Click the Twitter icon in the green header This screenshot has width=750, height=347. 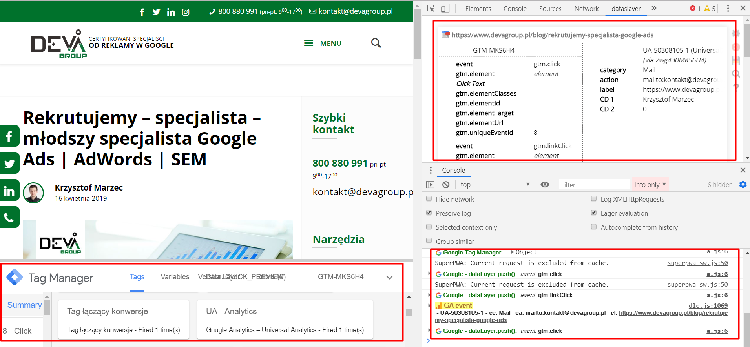pyautogui.click(x=156, y=12)
